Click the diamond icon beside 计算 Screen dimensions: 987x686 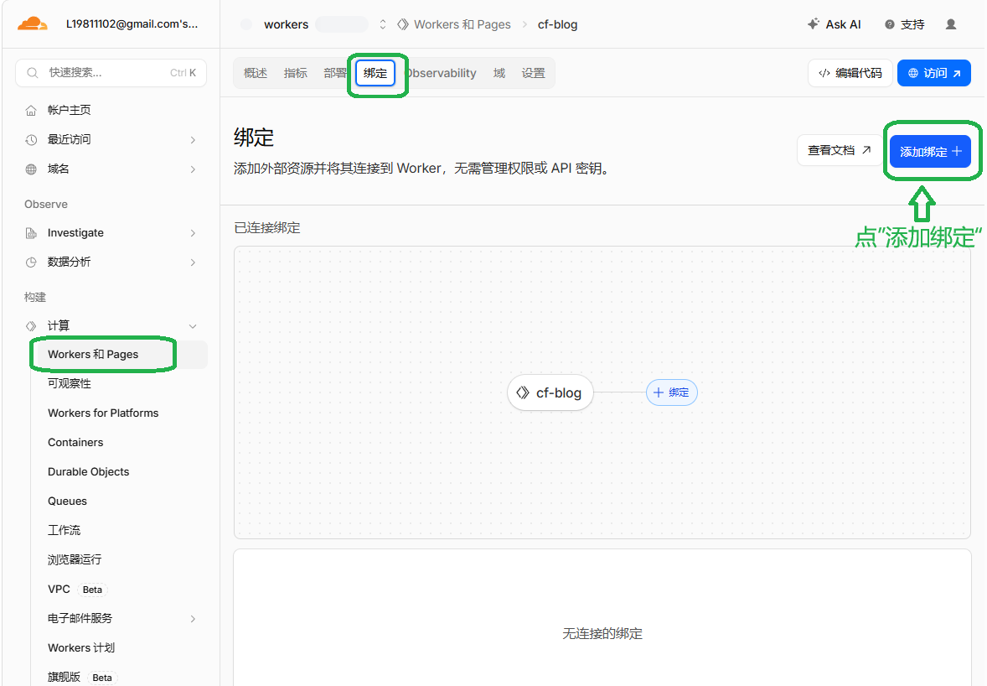click(x=31, y=325)
